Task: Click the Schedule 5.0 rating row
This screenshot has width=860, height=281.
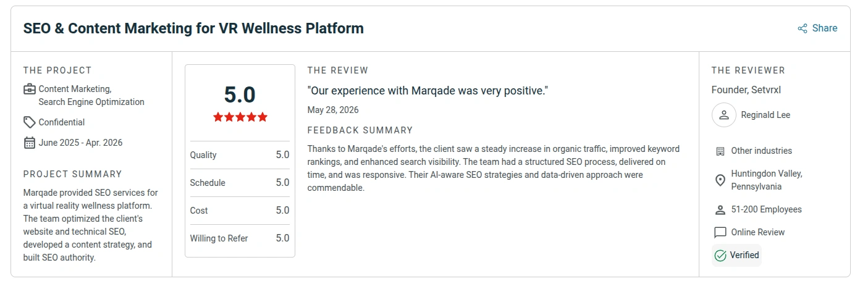Action: pyautogui.click(x=240, y=183)
